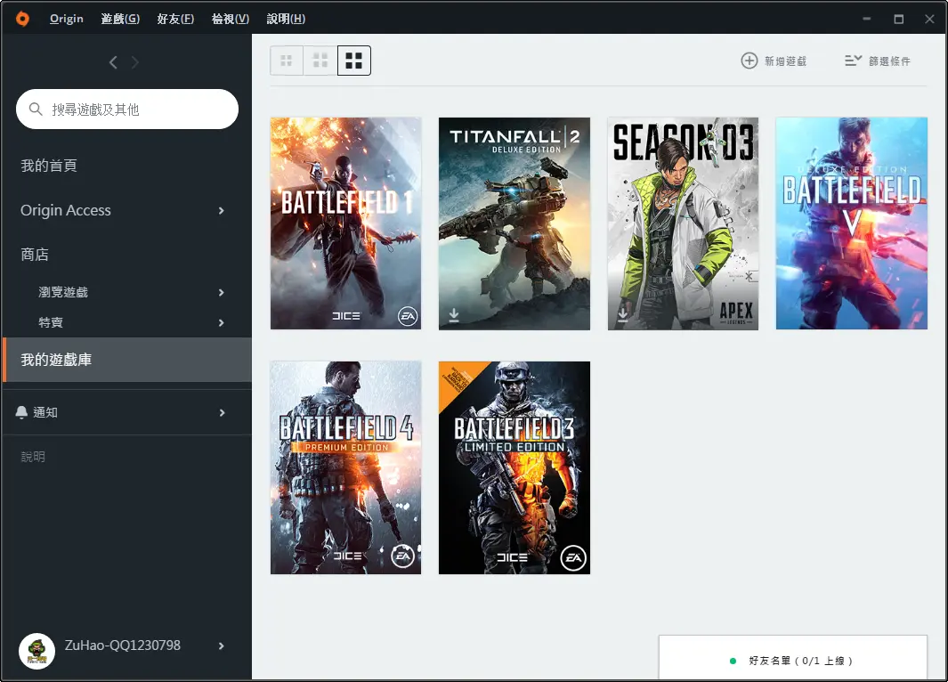The width and height of the screenshot is (948, 682).
Task: Focus the 搜尋遊戲及其他 search field
Action: [127, 109]
